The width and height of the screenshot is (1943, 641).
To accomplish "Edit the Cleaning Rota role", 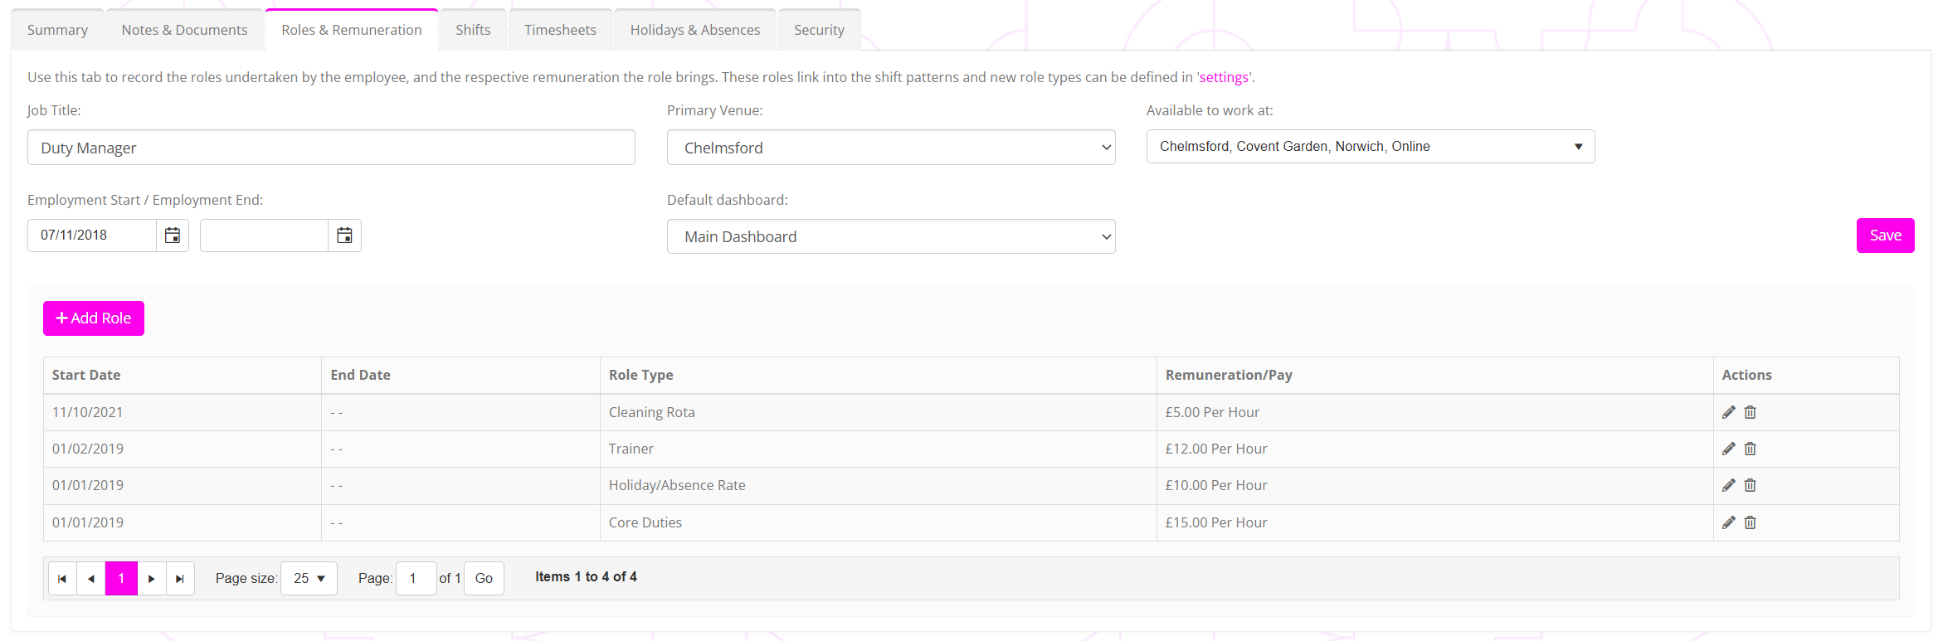I will (x=1728, y=412).
